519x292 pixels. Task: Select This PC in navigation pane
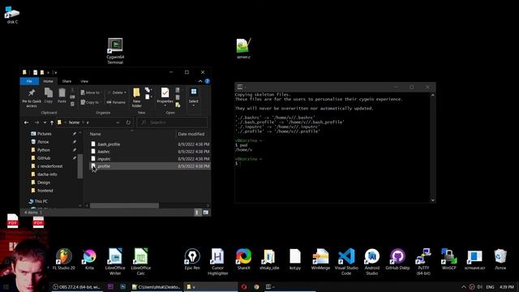[41, 201]
